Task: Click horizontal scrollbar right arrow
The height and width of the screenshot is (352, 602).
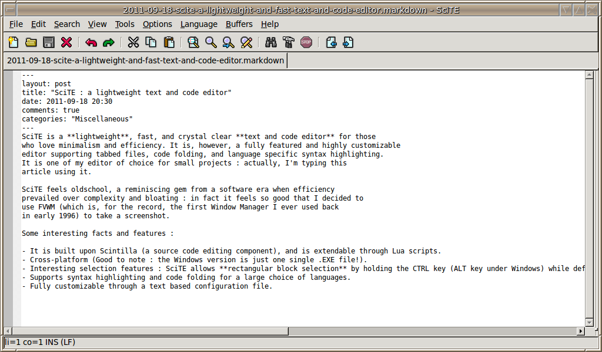Action: [580, 331]
